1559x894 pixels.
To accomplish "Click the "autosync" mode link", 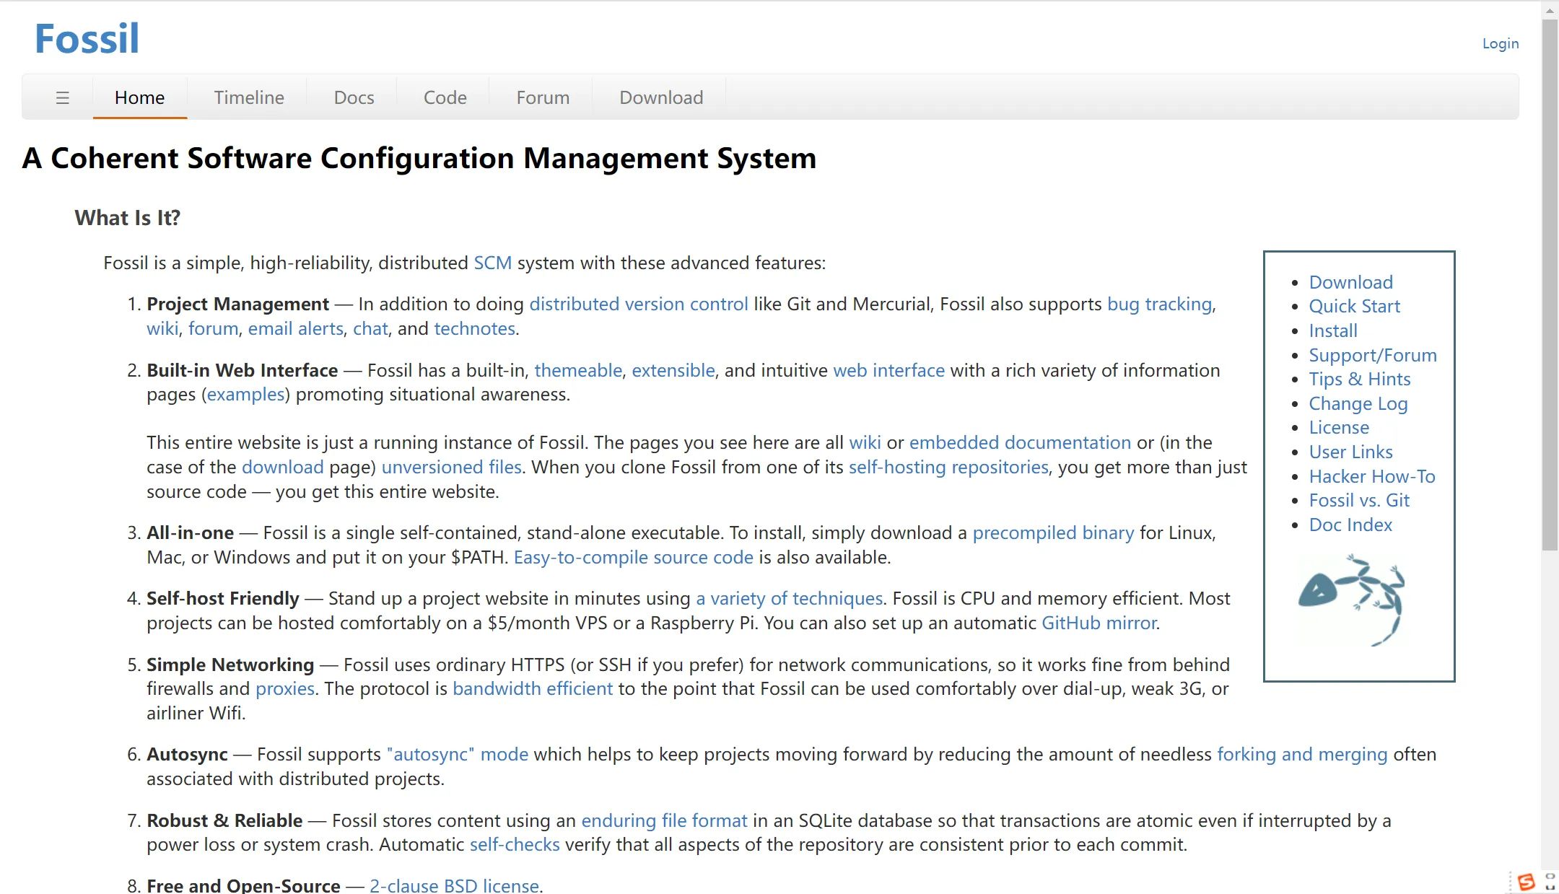I will (x=458, y=754).
